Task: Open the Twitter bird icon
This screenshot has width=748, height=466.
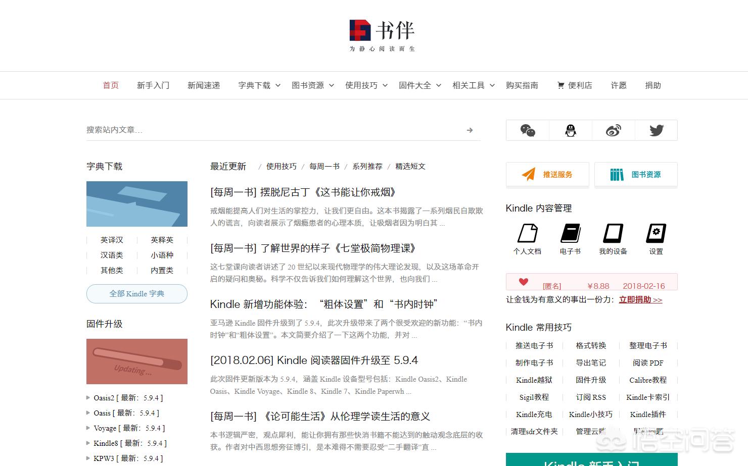Action: coord(657,130)
